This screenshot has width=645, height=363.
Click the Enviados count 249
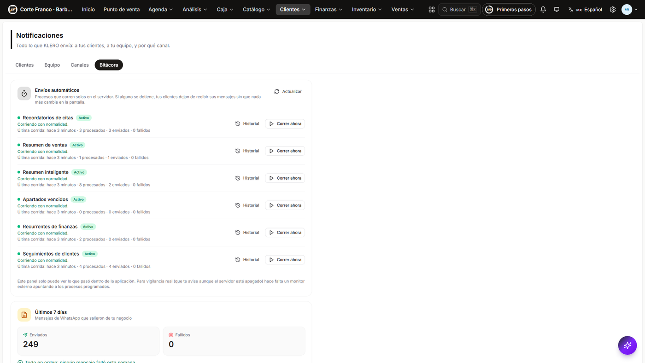pyautogui.click(x=31, y=344)
